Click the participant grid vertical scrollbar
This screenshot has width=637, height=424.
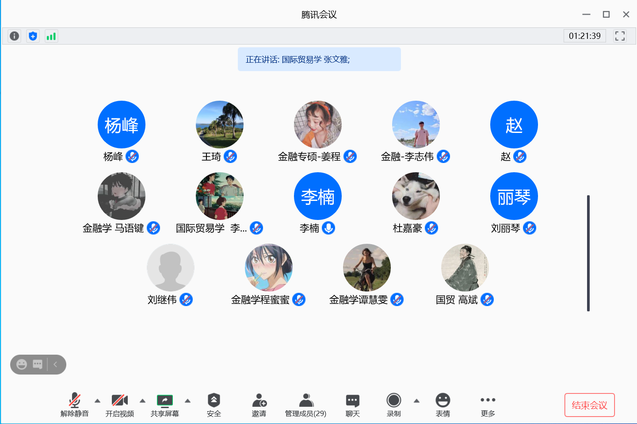point(588,253)
